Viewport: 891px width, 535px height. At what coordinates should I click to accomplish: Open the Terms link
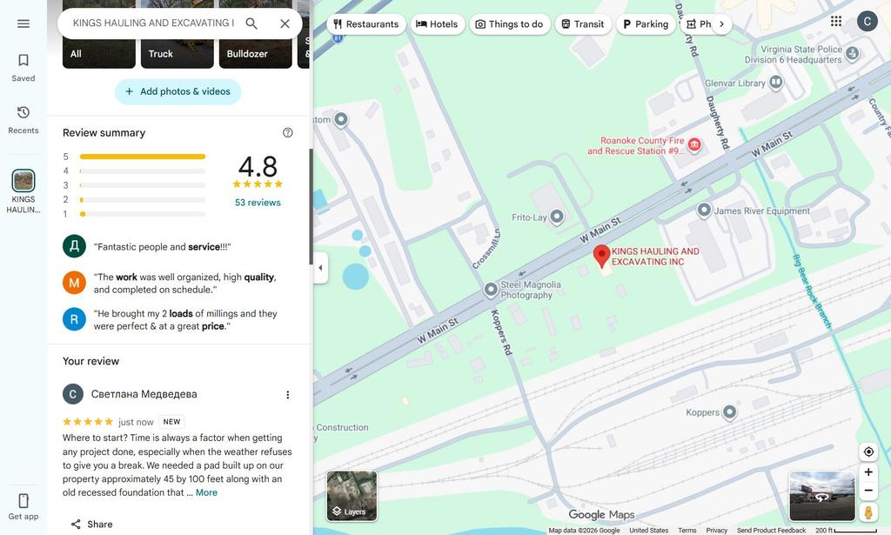point(687,531)
